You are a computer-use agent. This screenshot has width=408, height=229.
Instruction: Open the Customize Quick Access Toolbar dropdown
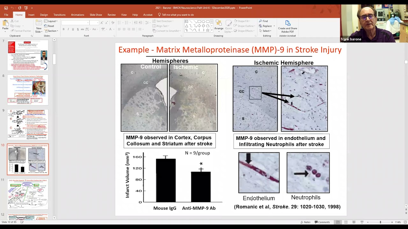tap(32, 8)
